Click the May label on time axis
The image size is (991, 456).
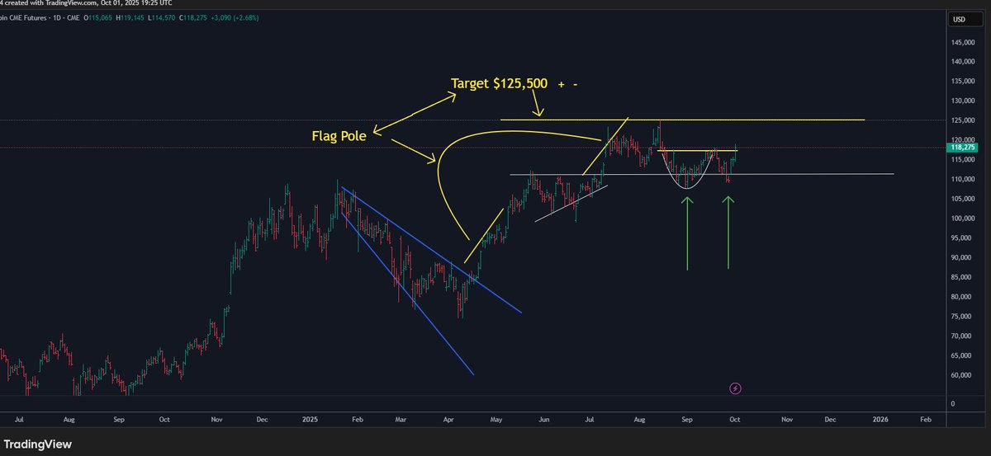pyautogui.click(x=496, y=419)
